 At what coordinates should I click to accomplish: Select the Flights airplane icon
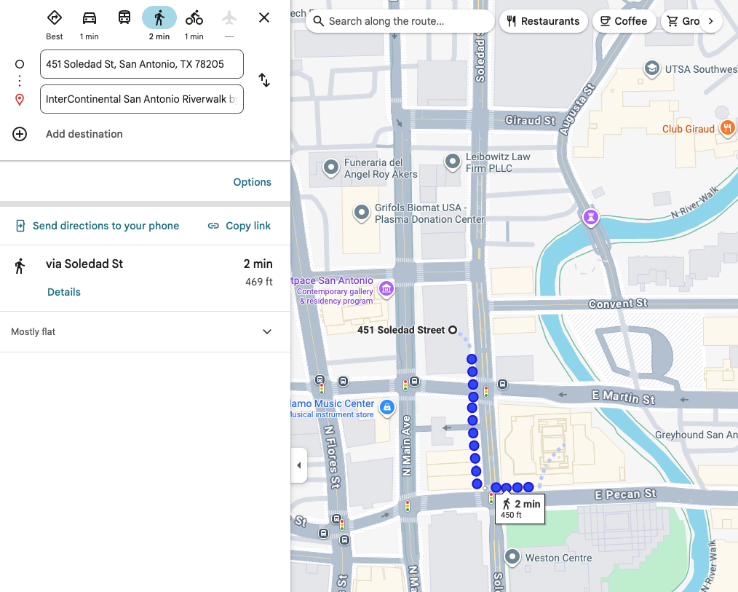coord(229,18)
